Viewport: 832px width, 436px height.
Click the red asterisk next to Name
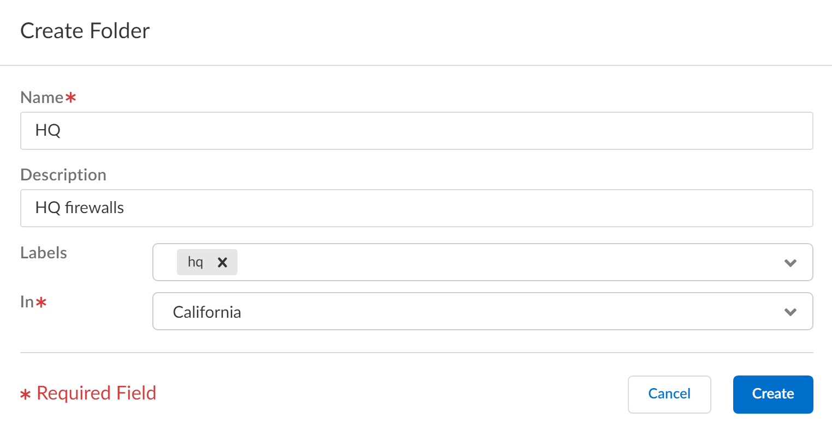pyautogui.click(x=70, y=96)
